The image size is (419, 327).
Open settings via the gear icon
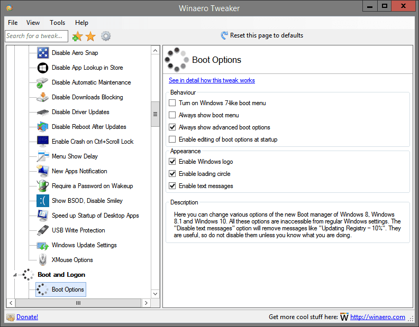coord(106,36)
